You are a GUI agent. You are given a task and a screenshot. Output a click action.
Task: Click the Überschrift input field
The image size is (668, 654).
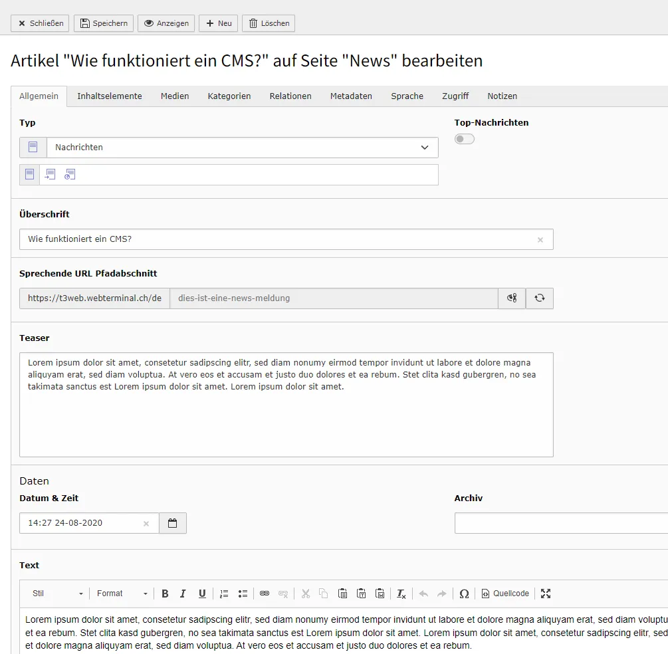[x=286, y=239]
